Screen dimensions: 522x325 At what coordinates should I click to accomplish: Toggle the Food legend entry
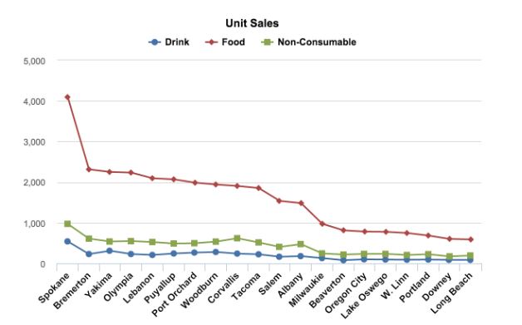[225, 42]
